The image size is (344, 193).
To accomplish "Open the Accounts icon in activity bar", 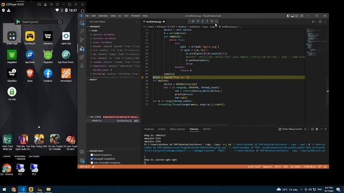I will pos(82,152).
